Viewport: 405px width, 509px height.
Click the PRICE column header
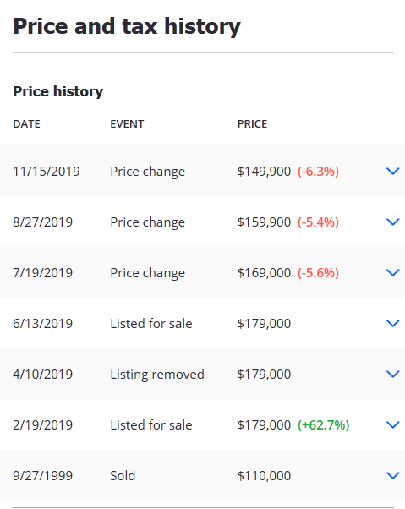pyautogui.click(x=252, y=124)
